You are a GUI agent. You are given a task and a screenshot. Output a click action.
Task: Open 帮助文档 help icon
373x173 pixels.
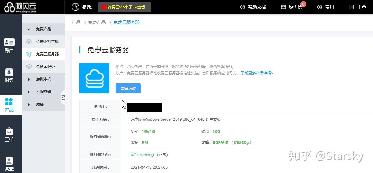point(243,7)
